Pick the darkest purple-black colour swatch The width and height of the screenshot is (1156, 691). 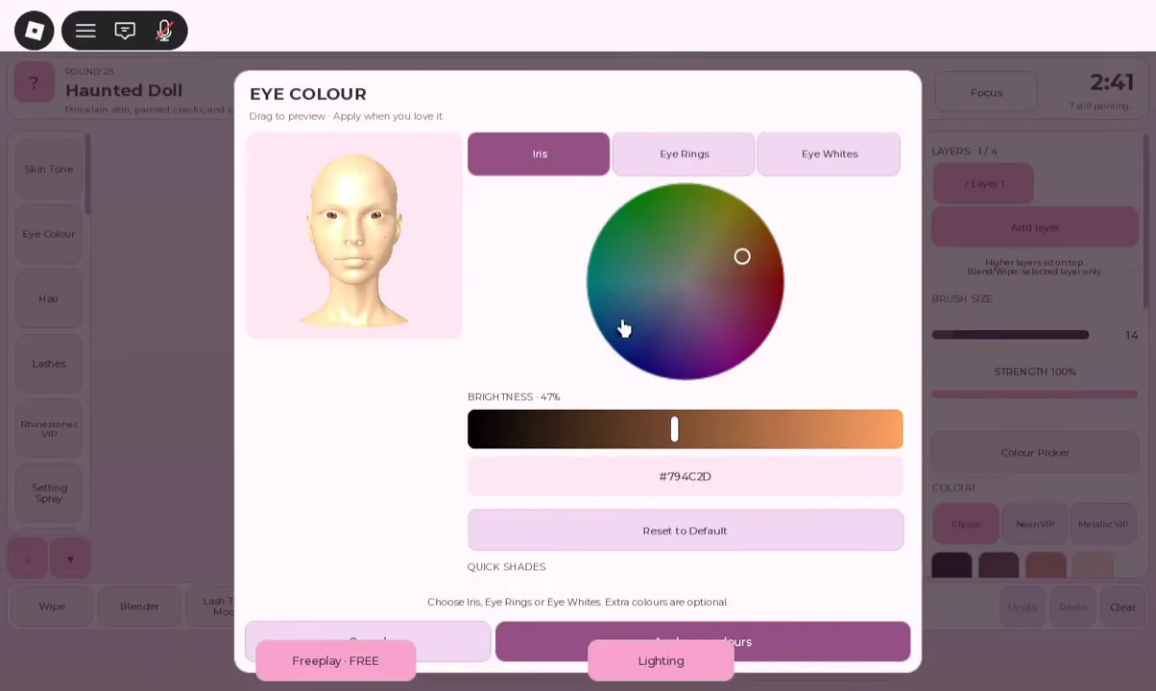point(951,565)
